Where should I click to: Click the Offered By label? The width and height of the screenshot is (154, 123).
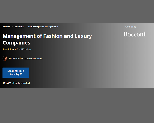coord(131,27)
